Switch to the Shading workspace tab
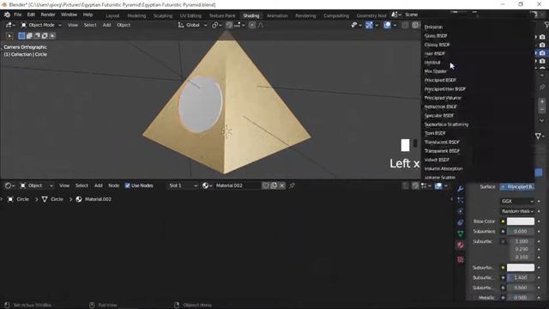Screen dimensions: 549x309 click(x=251, y=15)
